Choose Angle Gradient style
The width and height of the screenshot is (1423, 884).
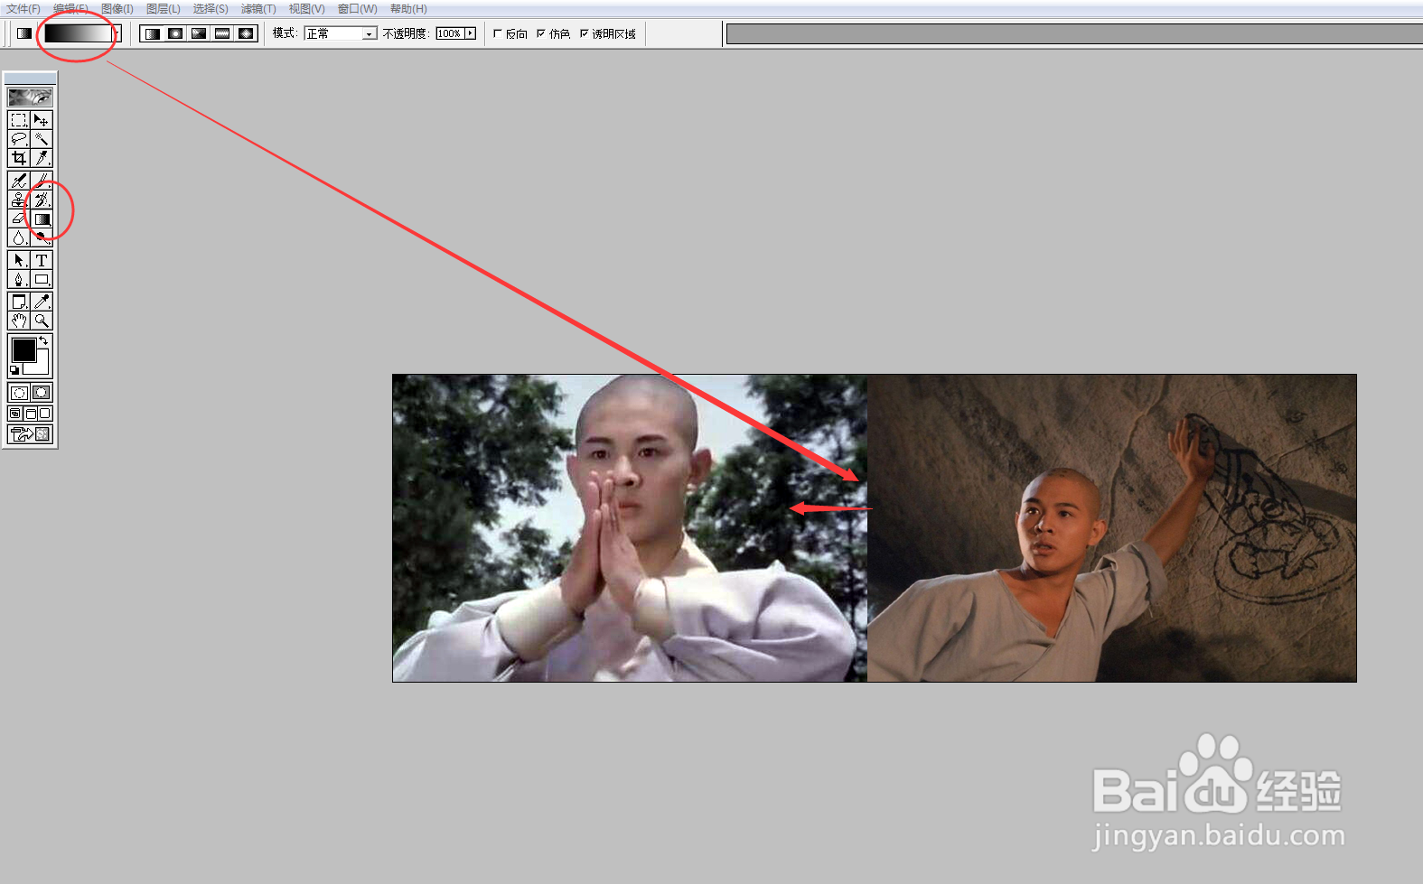[x=199, y=33]
